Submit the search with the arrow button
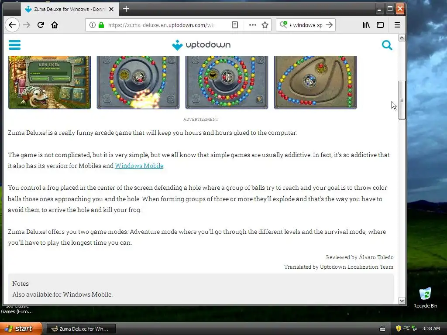Screen dimensions: 447x335 [x=329, y=25]
